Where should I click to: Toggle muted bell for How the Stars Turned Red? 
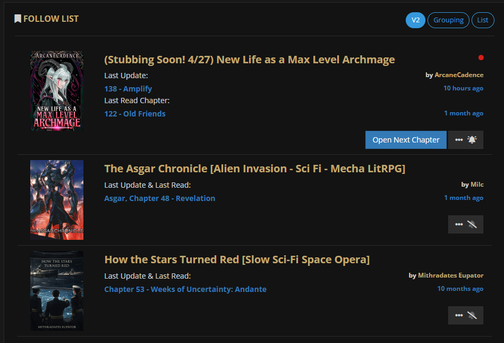point(472,315)
